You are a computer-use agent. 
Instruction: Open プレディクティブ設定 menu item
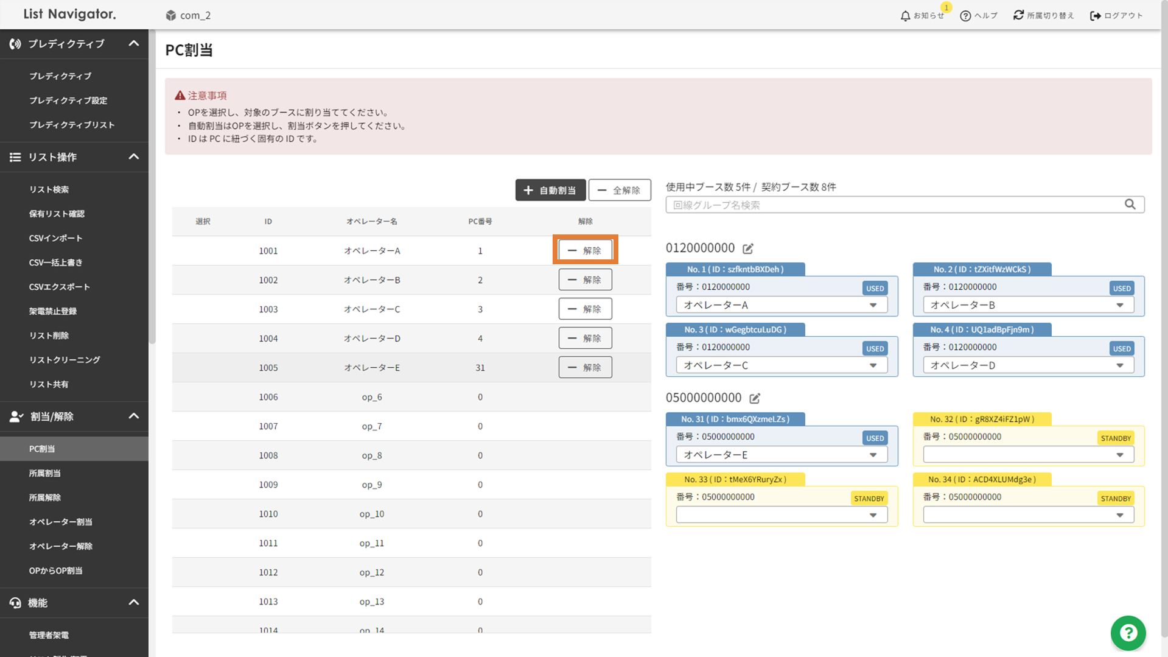pos(68,100)
